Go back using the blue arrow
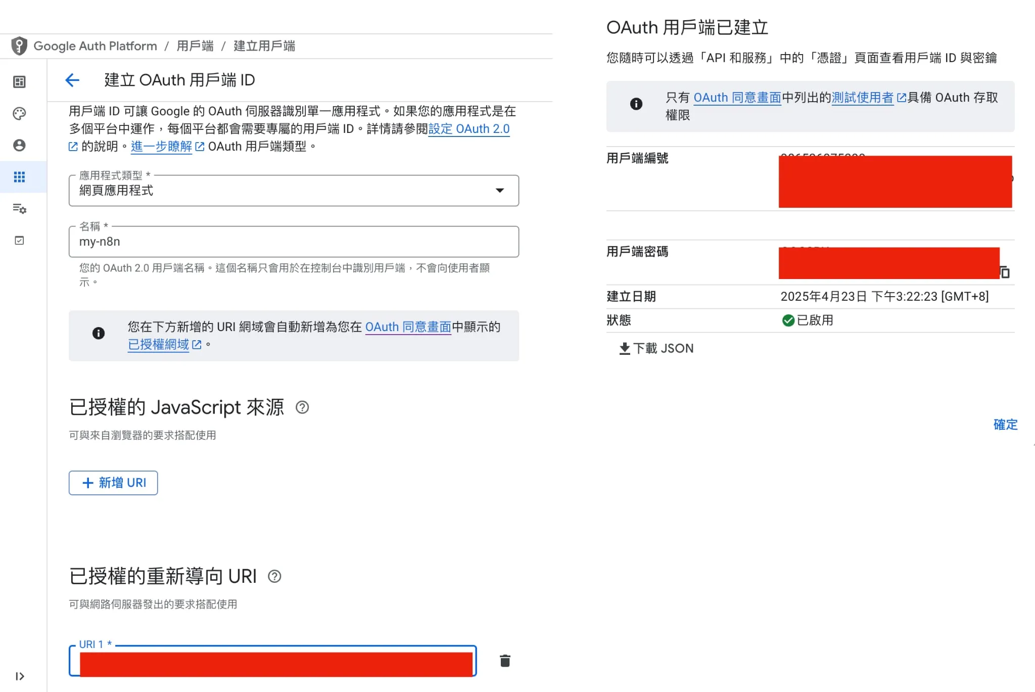Image resolution: width=1035 pixels, height=692 pixels. point(72,80)
